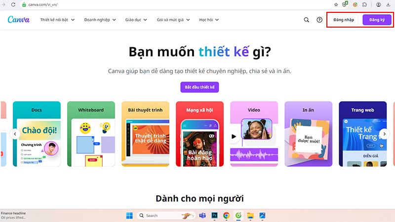This screenshot has height=222, width=395.
Task: Open the green Cốc Cốc taskbar icon
Action: (238, 215)
